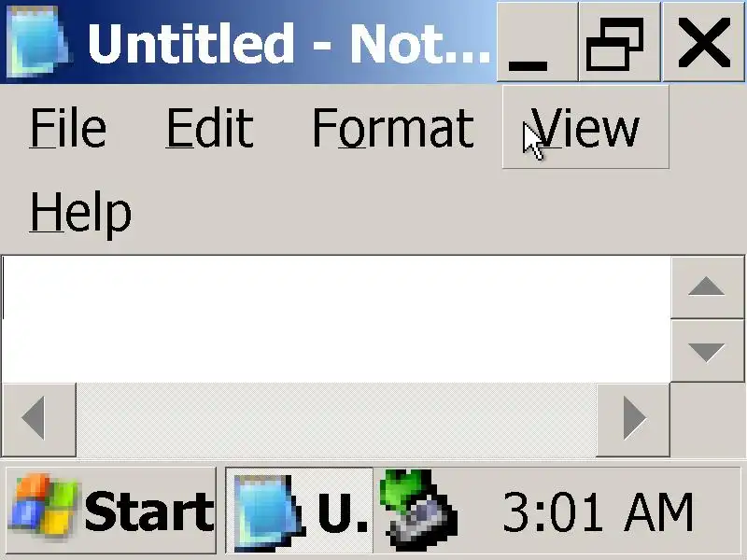Open the Help menu
Viewport: 747px width, 560px height.
point(80,212)
